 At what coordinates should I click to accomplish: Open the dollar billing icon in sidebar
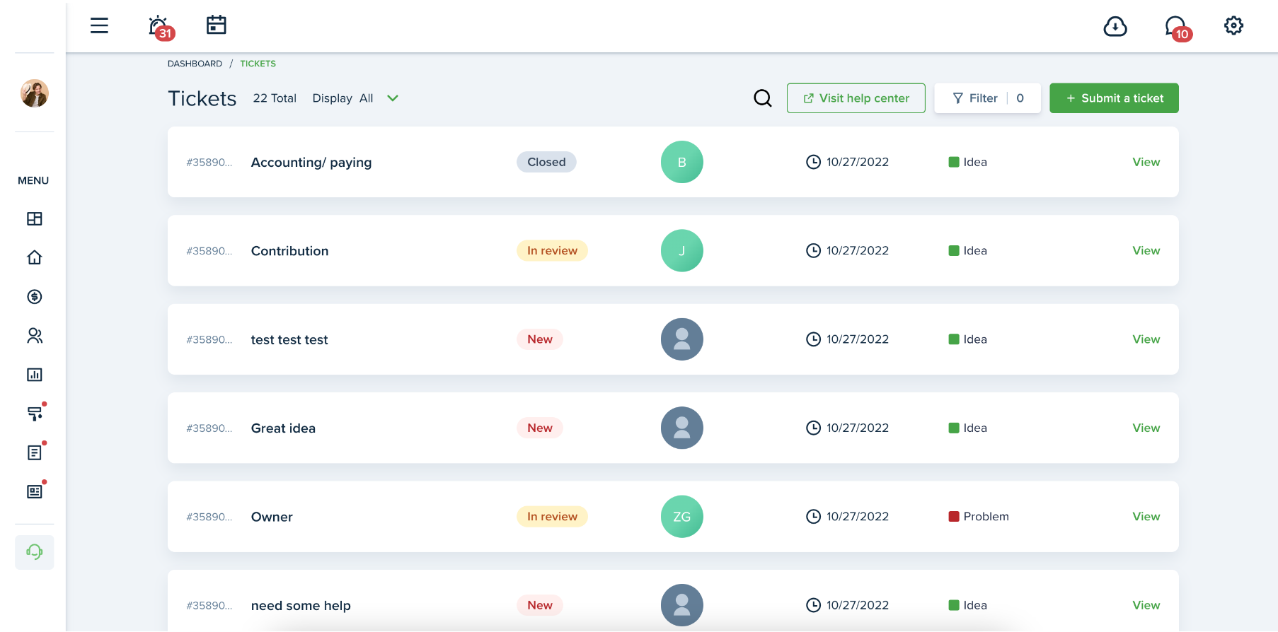[x=34, y=297]
